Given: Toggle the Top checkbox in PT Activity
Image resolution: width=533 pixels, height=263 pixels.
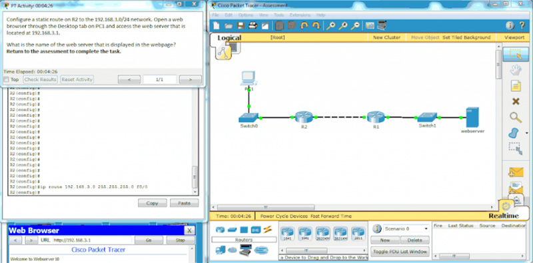Looking at the screenshot, I should pos(6,79).
